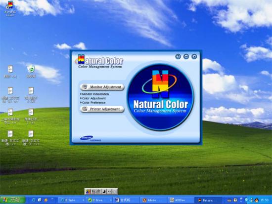Switch to the ACDSee taskbar window
Image resolution: width=272 pixels, height=204 pixels.
click(x=181, y=200)
